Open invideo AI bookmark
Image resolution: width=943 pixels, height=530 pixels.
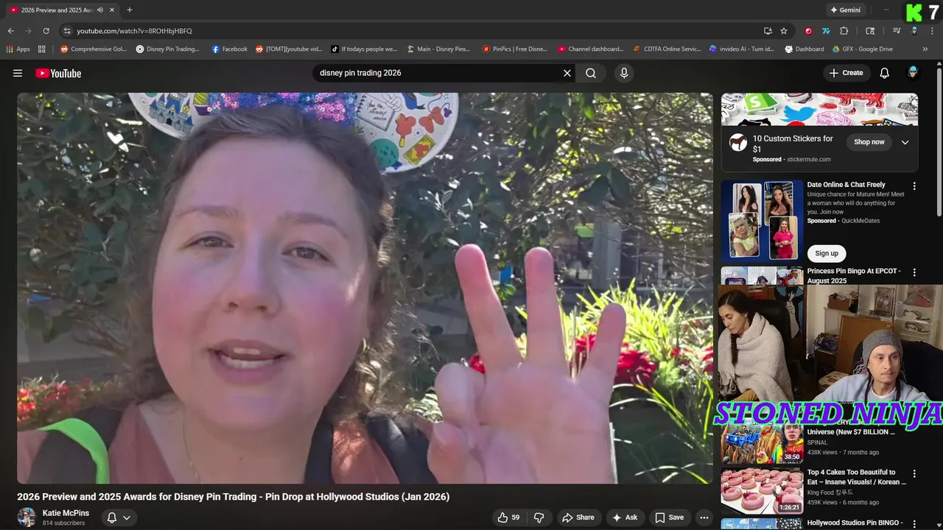(x=742, y=49)
